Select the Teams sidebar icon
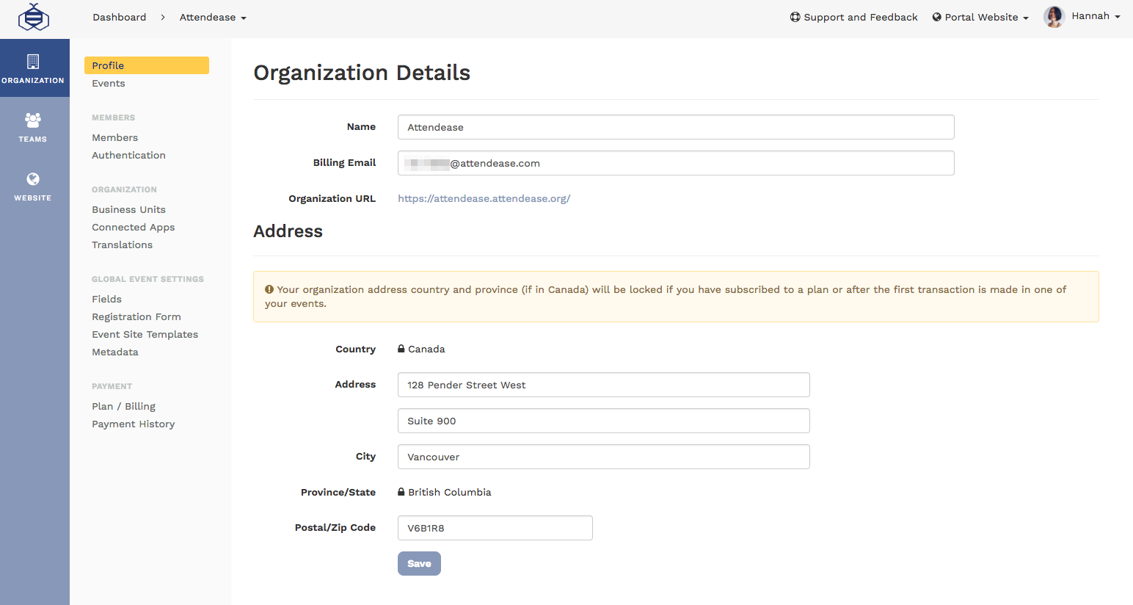Screen dimensions: 1133x605 pos(34,126)
